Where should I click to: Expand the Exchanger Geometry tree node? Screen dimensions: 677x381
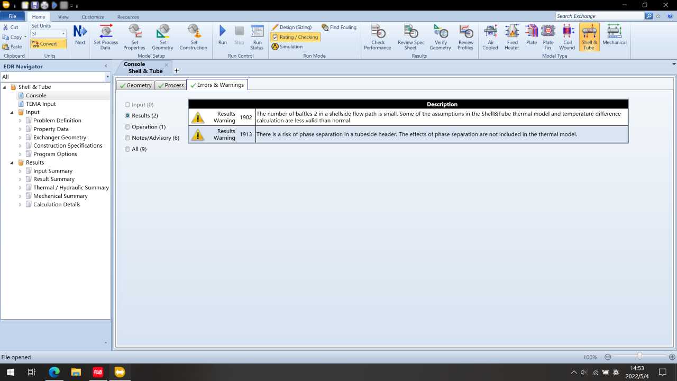coord(21,138)
